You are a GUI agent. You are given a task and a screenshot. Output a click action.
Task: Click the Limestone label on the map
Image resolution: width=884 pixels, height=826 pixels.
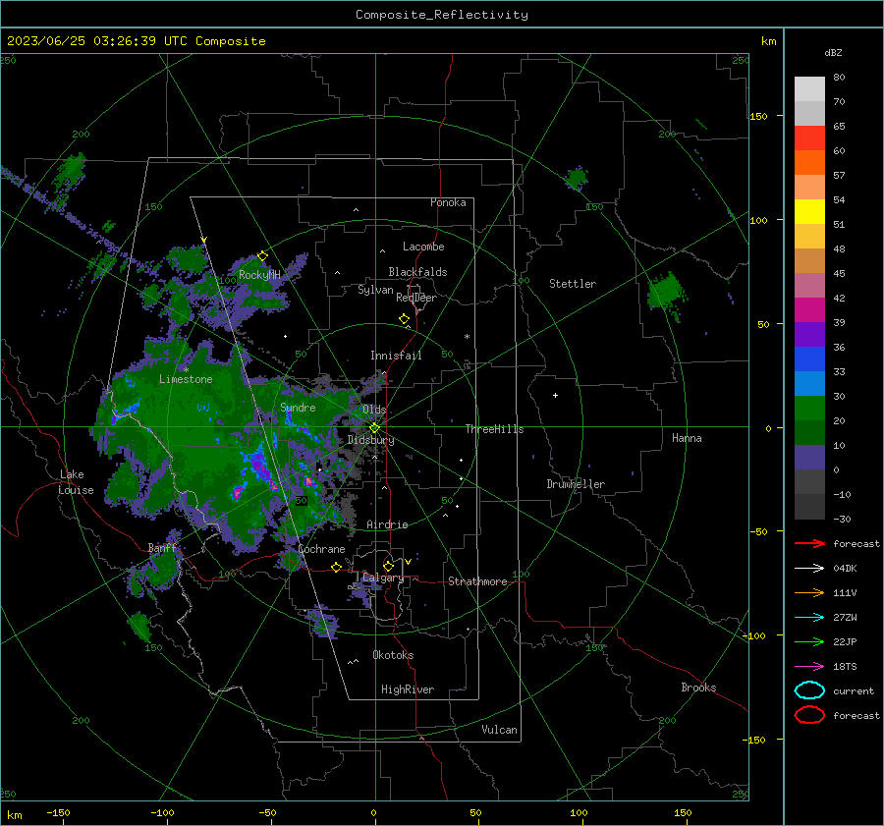(186, 379)
